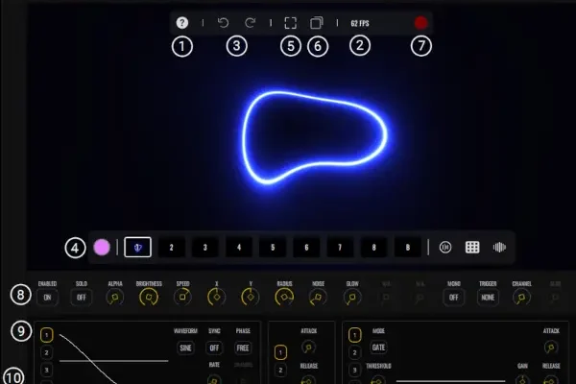Open the help question mark icon

click(182, 22)
